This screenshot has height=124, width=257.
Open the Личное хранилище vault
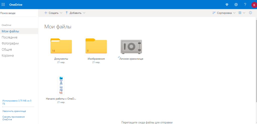coord(131,47)
